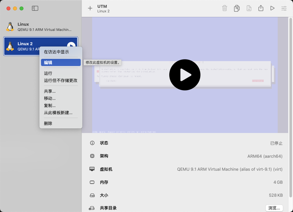Toggle the sidebar visibility button
This screenshot has width=293, height=212.
pos(35,8)
